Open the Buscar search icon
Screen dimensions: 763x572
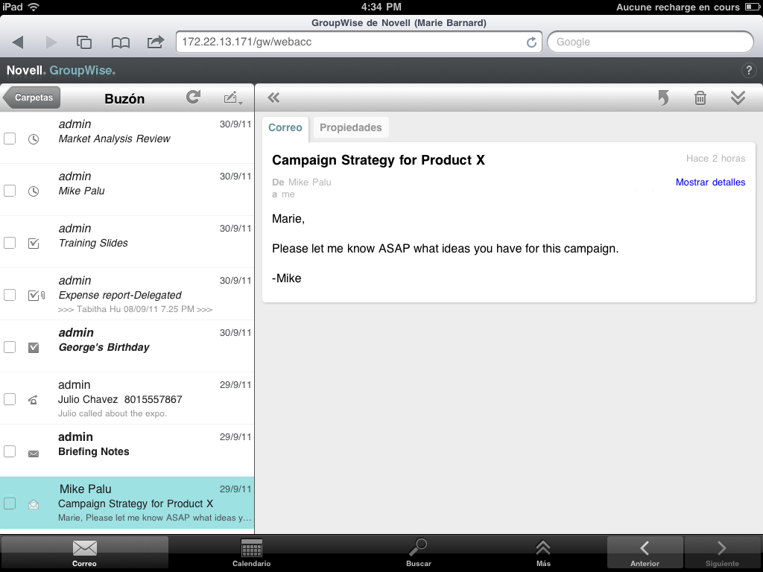click(418, 553)
